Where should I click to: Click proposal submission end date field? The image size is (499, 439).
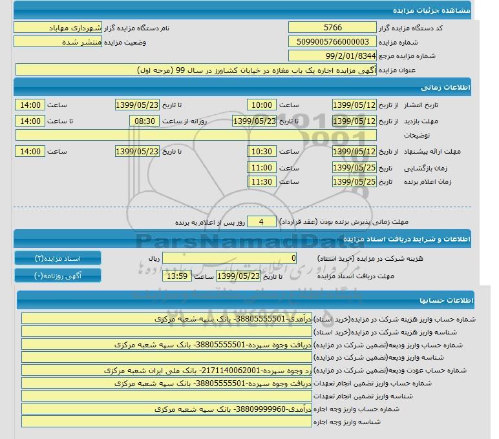(x=137, y=151)
